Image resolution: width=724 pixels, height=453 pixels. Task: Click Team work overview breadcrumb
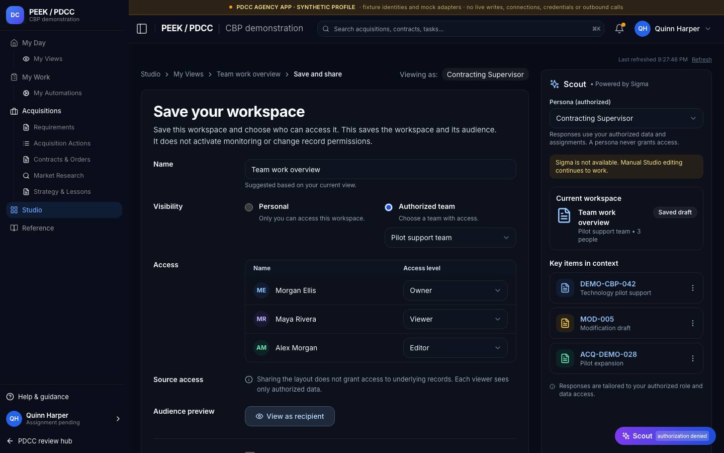[248, 74]
